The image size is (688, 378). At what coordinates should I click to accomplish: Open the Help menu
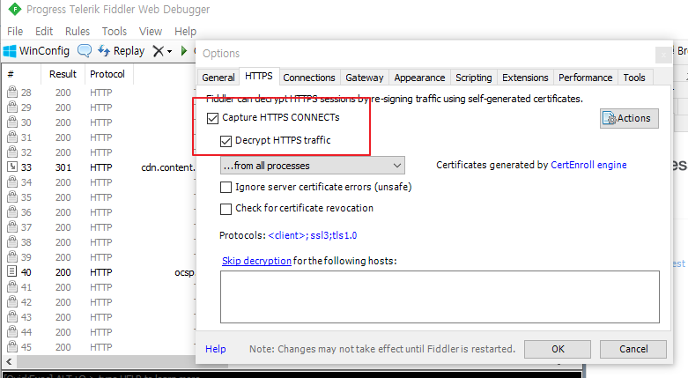pyautogui.click(x=185, y=32)
